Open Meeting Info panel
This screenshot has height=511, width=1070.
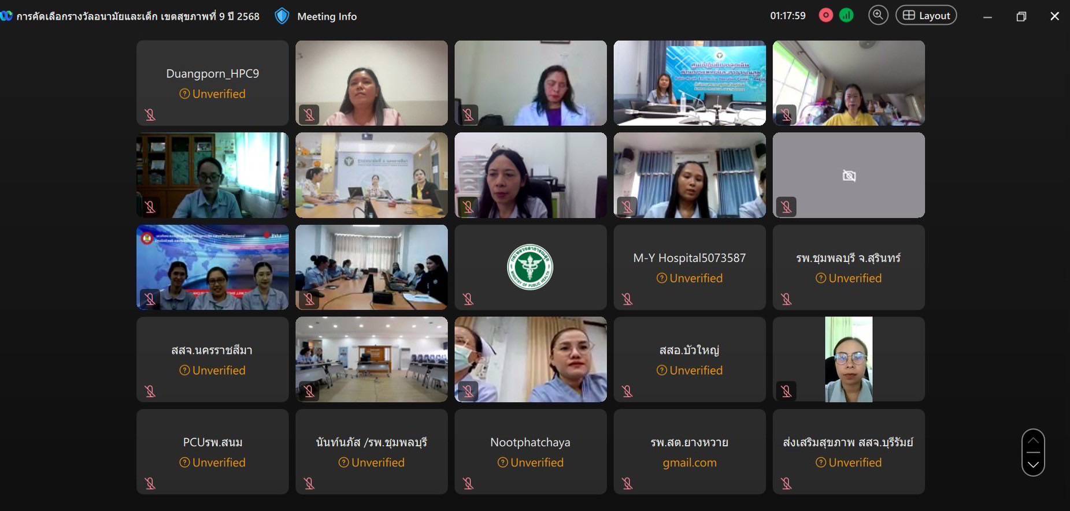[x=327, y=16]
